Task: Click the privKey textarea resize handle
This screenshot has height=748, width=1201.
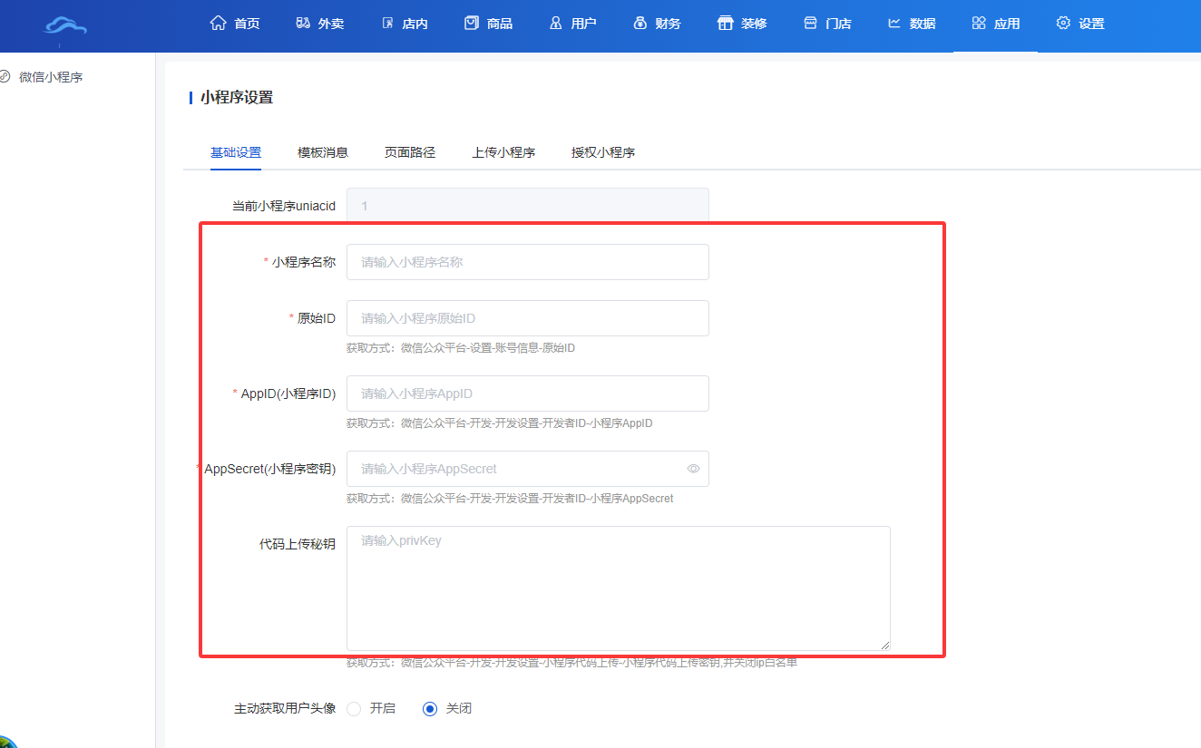Action: click(x=884, y=645)
